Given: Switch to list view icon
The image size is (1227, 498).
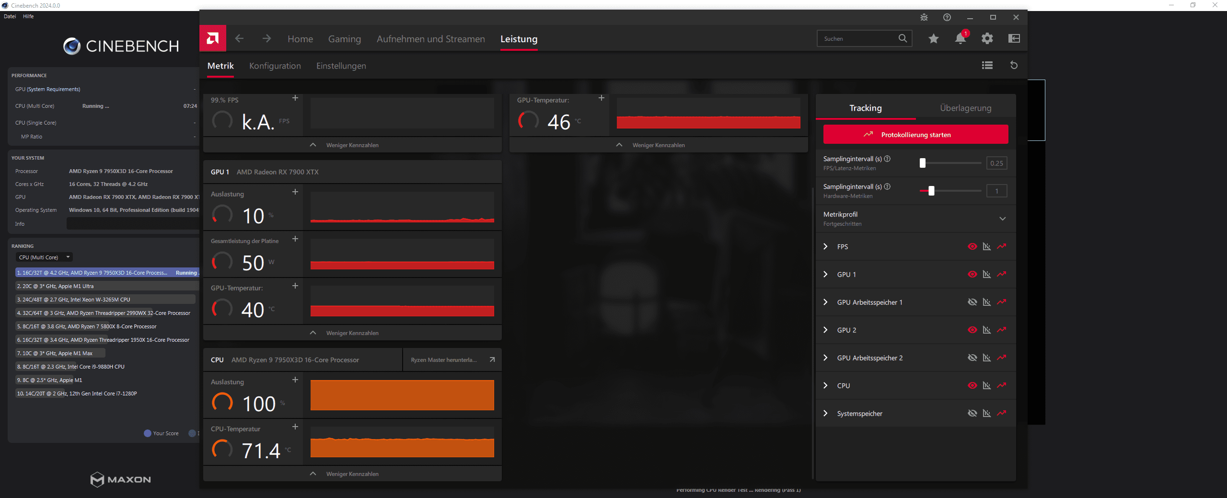Looking at the screenshot, I should click(x=987, y=65).
